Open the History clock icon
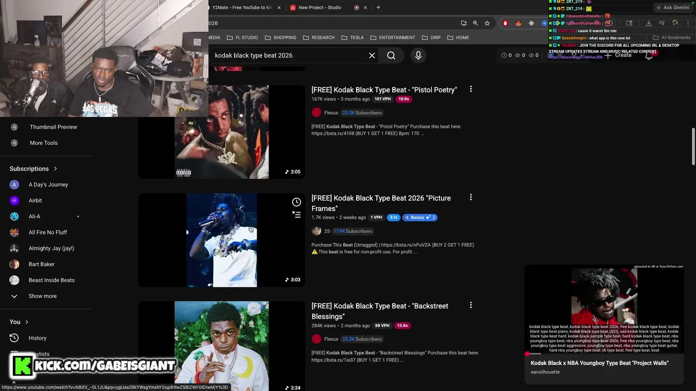Image resolution: width=696 pixels, height=391 pixels. 15,338
